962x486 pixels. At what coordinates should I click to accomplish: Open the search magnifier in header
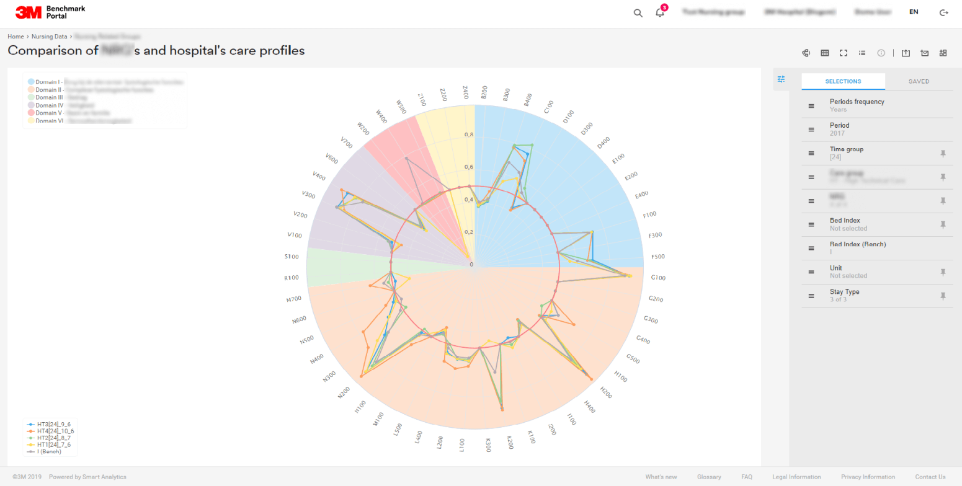[638, 12]
